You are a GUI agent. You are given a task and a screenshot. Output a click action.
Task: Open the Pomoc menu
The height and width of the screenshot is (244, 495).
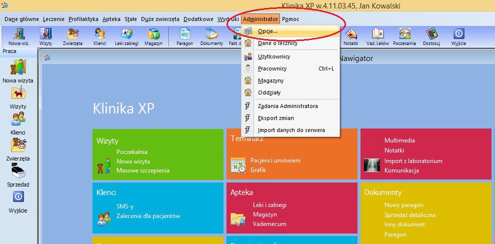290,19
